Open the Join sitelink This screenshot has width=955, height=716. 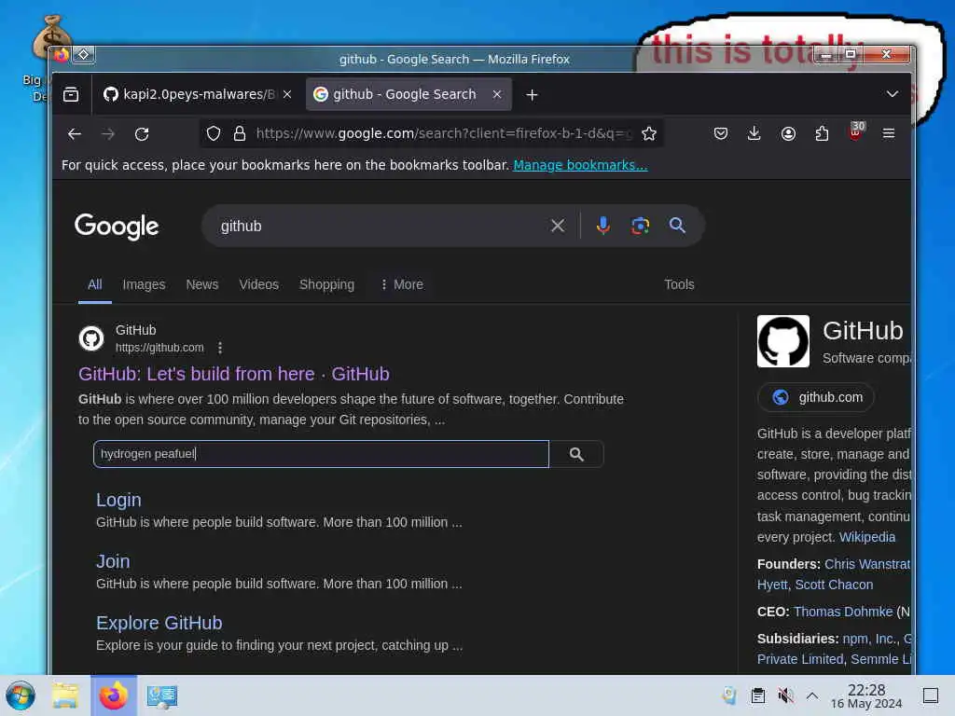point(113,561)
